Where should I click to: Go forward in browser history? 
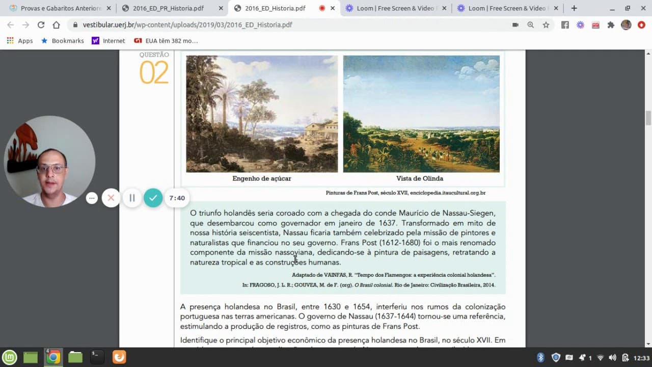point(25,24)
